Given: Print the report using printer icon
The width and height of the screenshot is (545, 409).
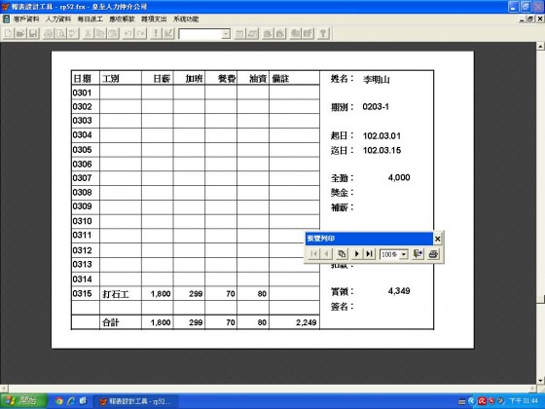Looking at the screenshot, I should click(433, 254).
